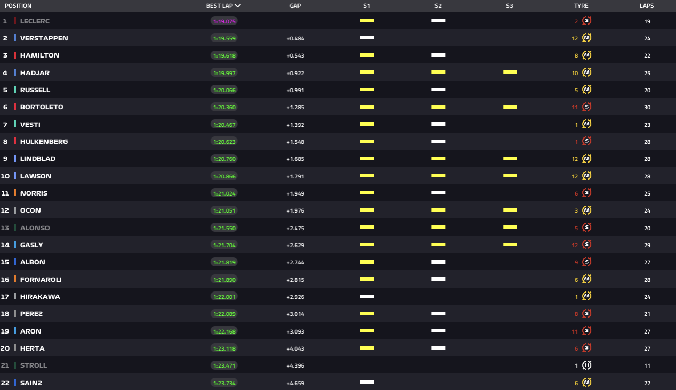
Task: Click Hirakawa's gap value +2.926
Action: click(295, 297)
